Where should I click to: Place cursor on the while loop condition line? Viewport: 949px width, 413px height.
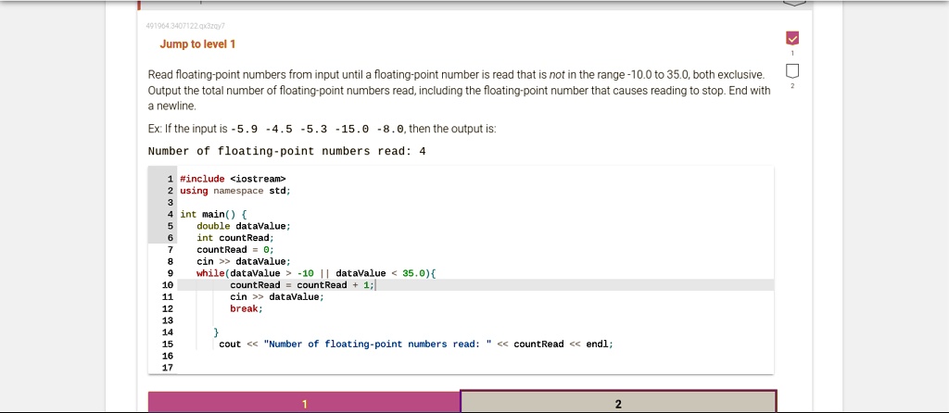tap(315, 273)
